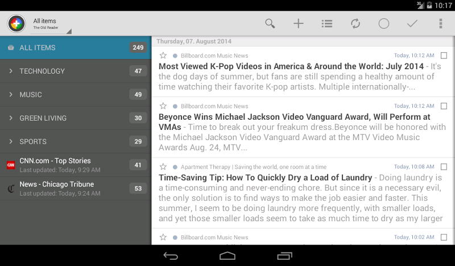Tick the checkbox on laundry tip article
Image resolution: width=455 pixels, height=266 pixels.
click(444, 167)
